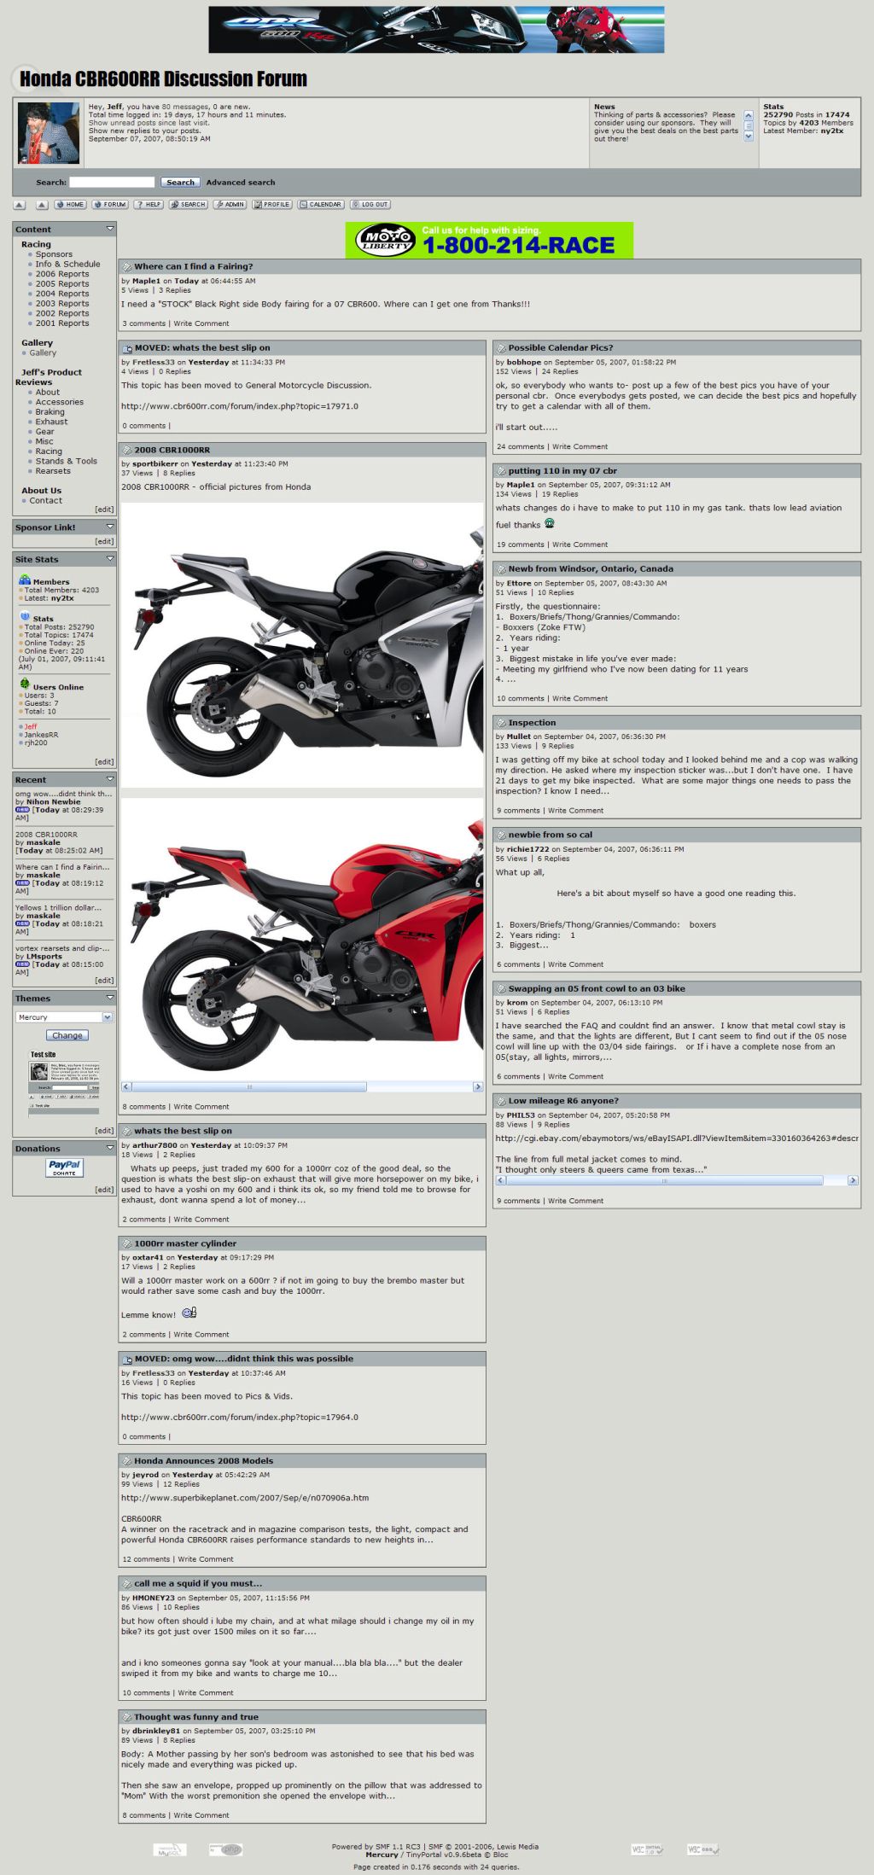Open 'Write Comment' under 'Thought was funny and true'

click(x=201, y=1815)
